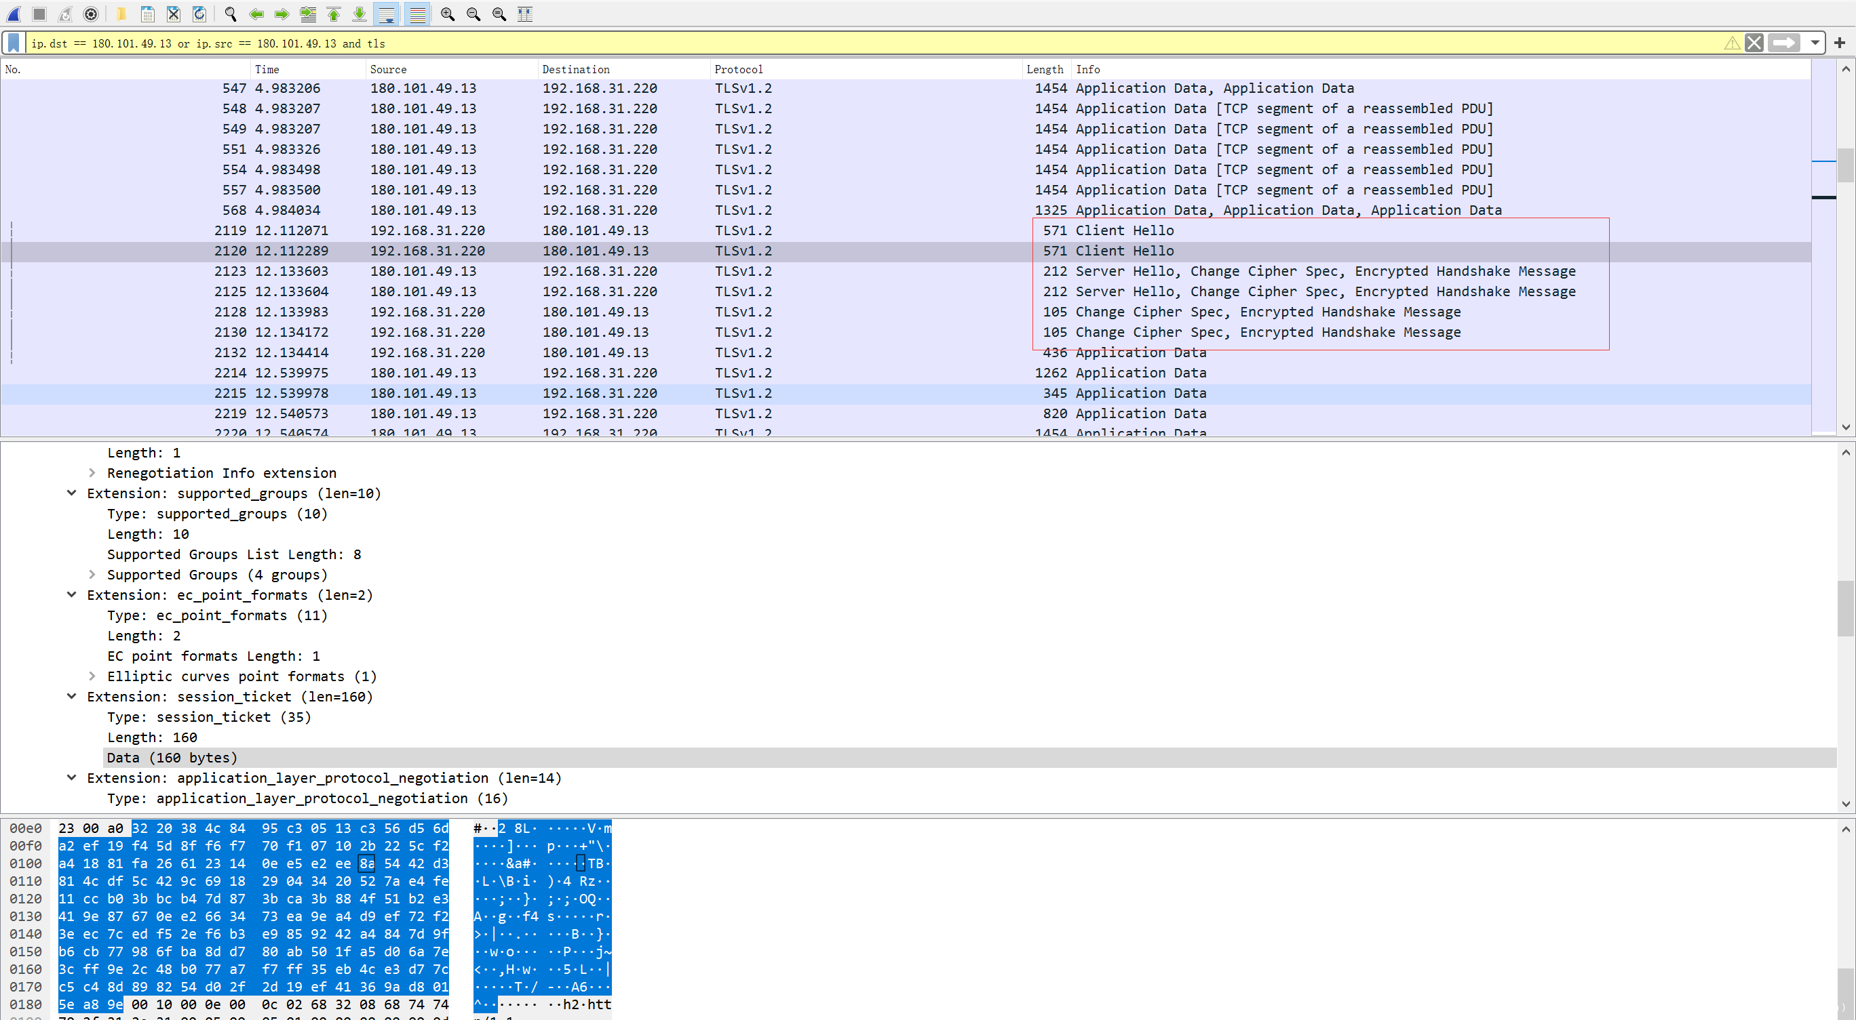Image resolution: width=1856 pixels, height=1020 pixels.
Task: Collapse the session_ticket extension tree
Action: pyautogui.click(x=71, y=696)
